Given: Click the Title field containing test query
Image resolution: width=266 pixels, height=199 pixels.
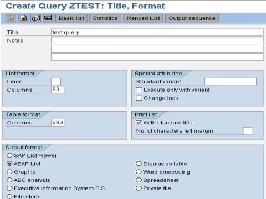Looking at the screenshot, I should pyautogui.click(x=157, y=32).
